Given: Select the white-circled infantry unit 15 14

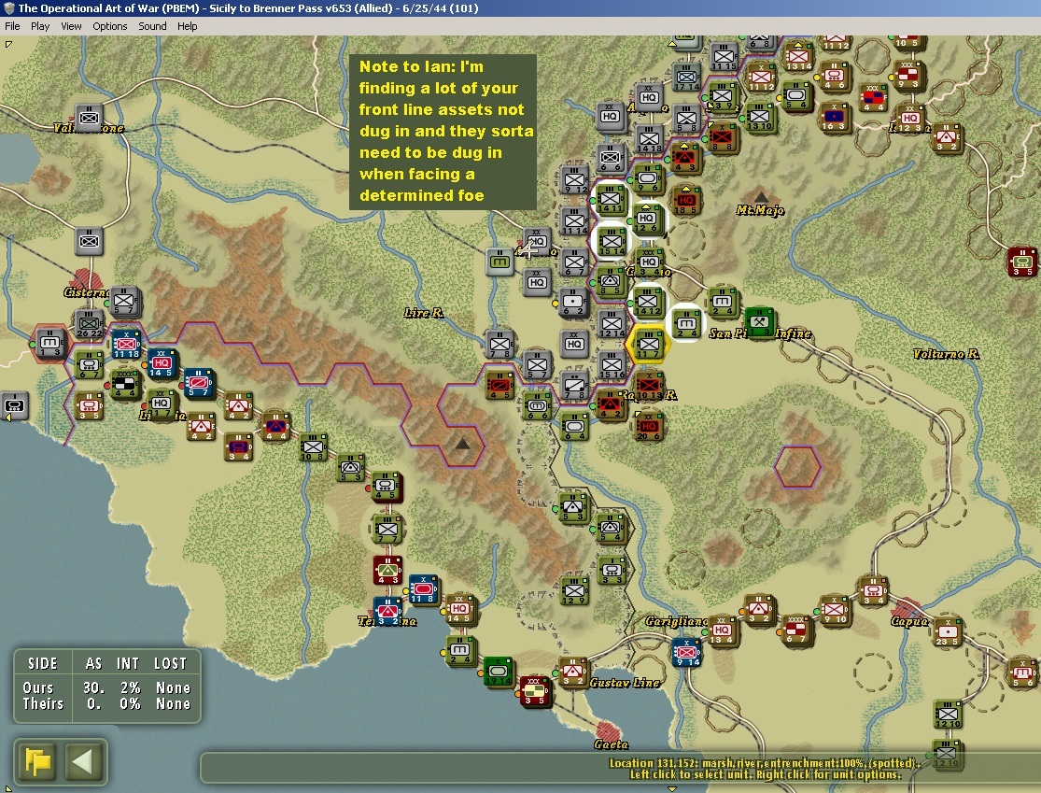Looking at the screenshot, I should click(612, 242).
